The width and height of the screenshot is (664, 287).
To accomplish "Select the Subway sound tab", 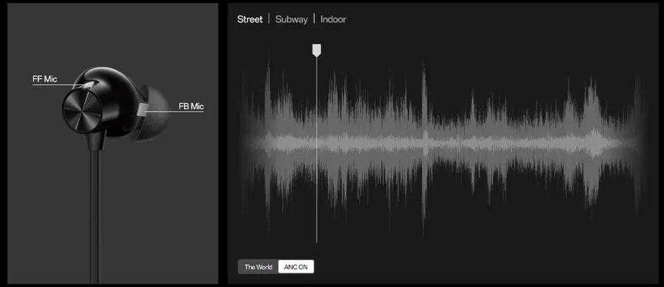I will [291, 19].
